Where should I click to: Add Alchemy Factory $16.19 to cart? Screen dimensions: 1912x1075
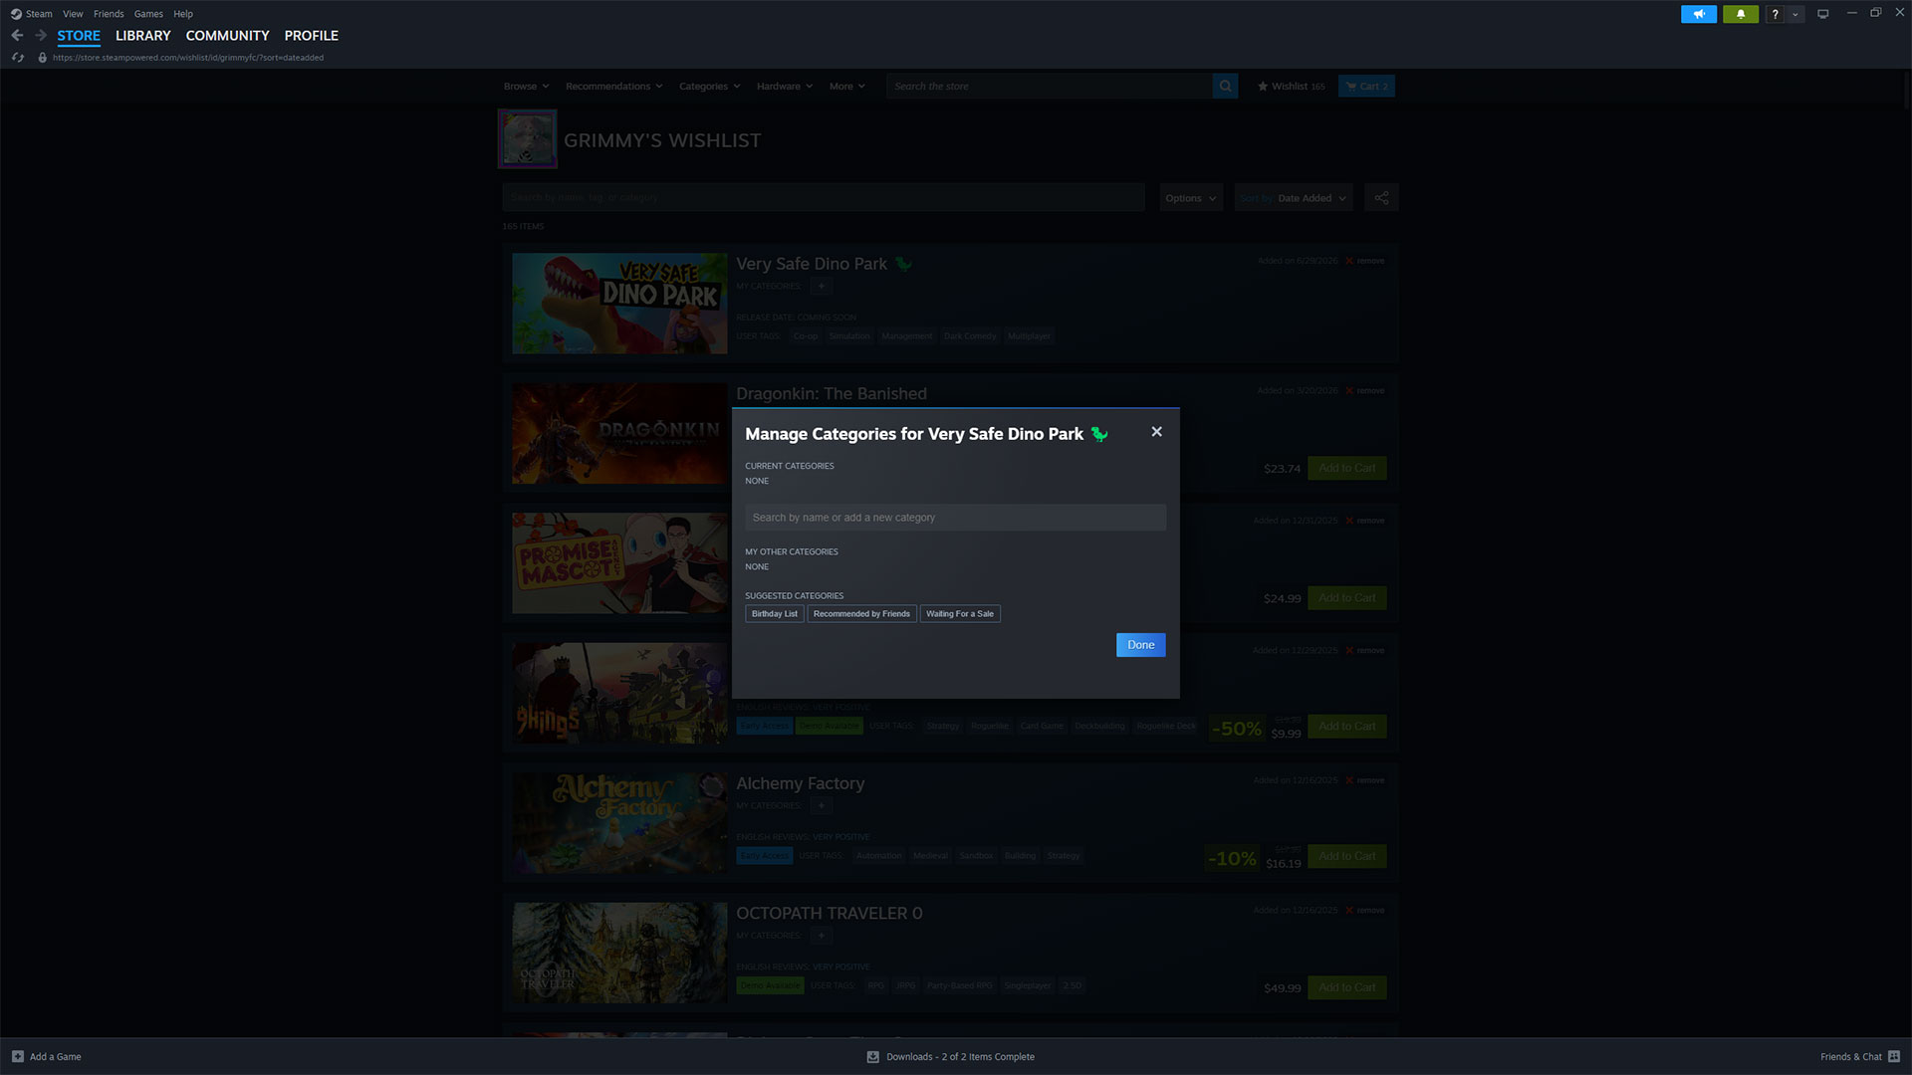[x=1346, y=856]
